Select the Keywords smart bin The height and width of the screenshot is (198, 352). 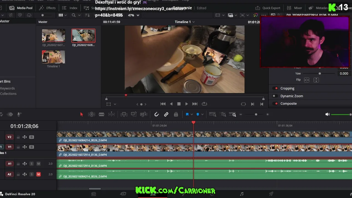(7, 88)
